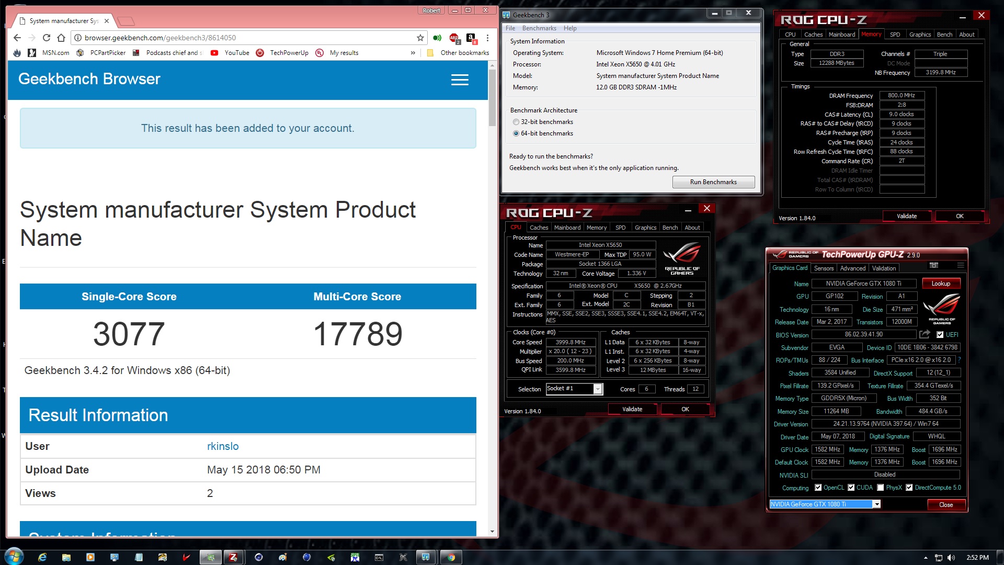Launch Internet Explorer from taskbar

click(x=42, y=557)
